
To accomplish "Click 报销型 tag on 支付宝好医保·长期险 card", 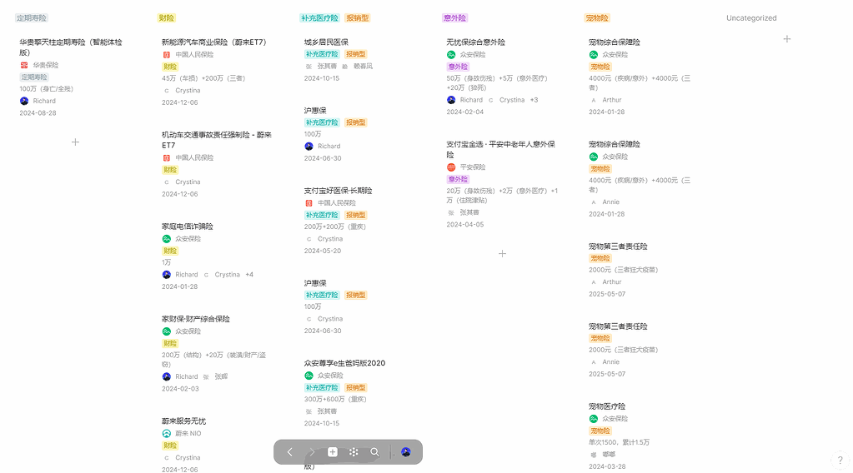I will 356,215.
